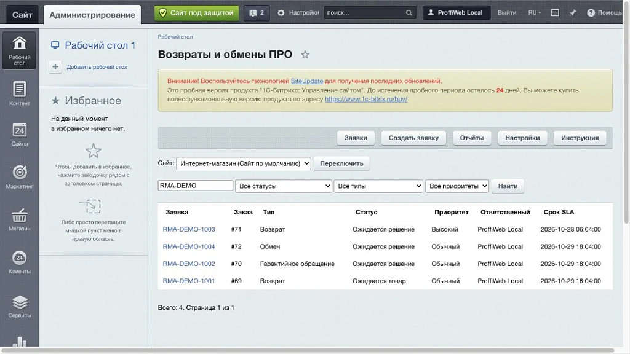Click the Переключить button
The image size is (630, 354).
point(341,163)
